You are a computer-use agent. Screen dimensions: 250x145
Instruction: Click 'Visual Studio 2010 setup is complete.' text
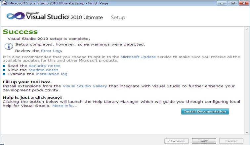pyautogui.click(x=49, y=39)
